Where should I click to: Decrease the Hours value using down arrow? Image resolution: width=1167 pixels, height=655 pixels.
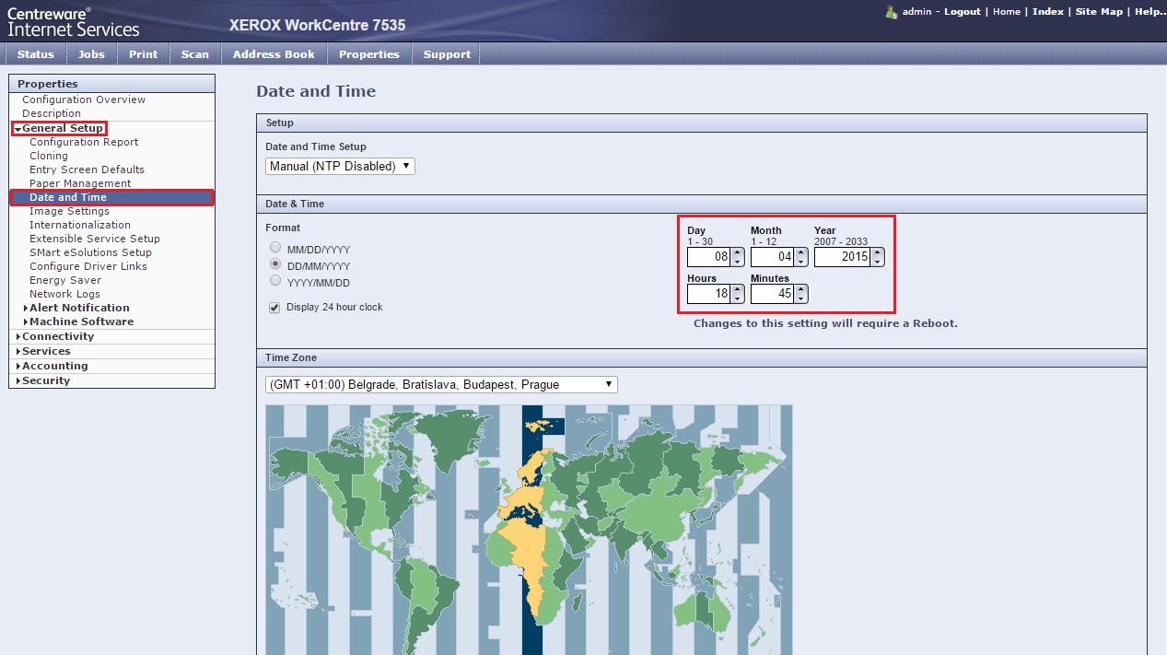(x=738, y=298)
